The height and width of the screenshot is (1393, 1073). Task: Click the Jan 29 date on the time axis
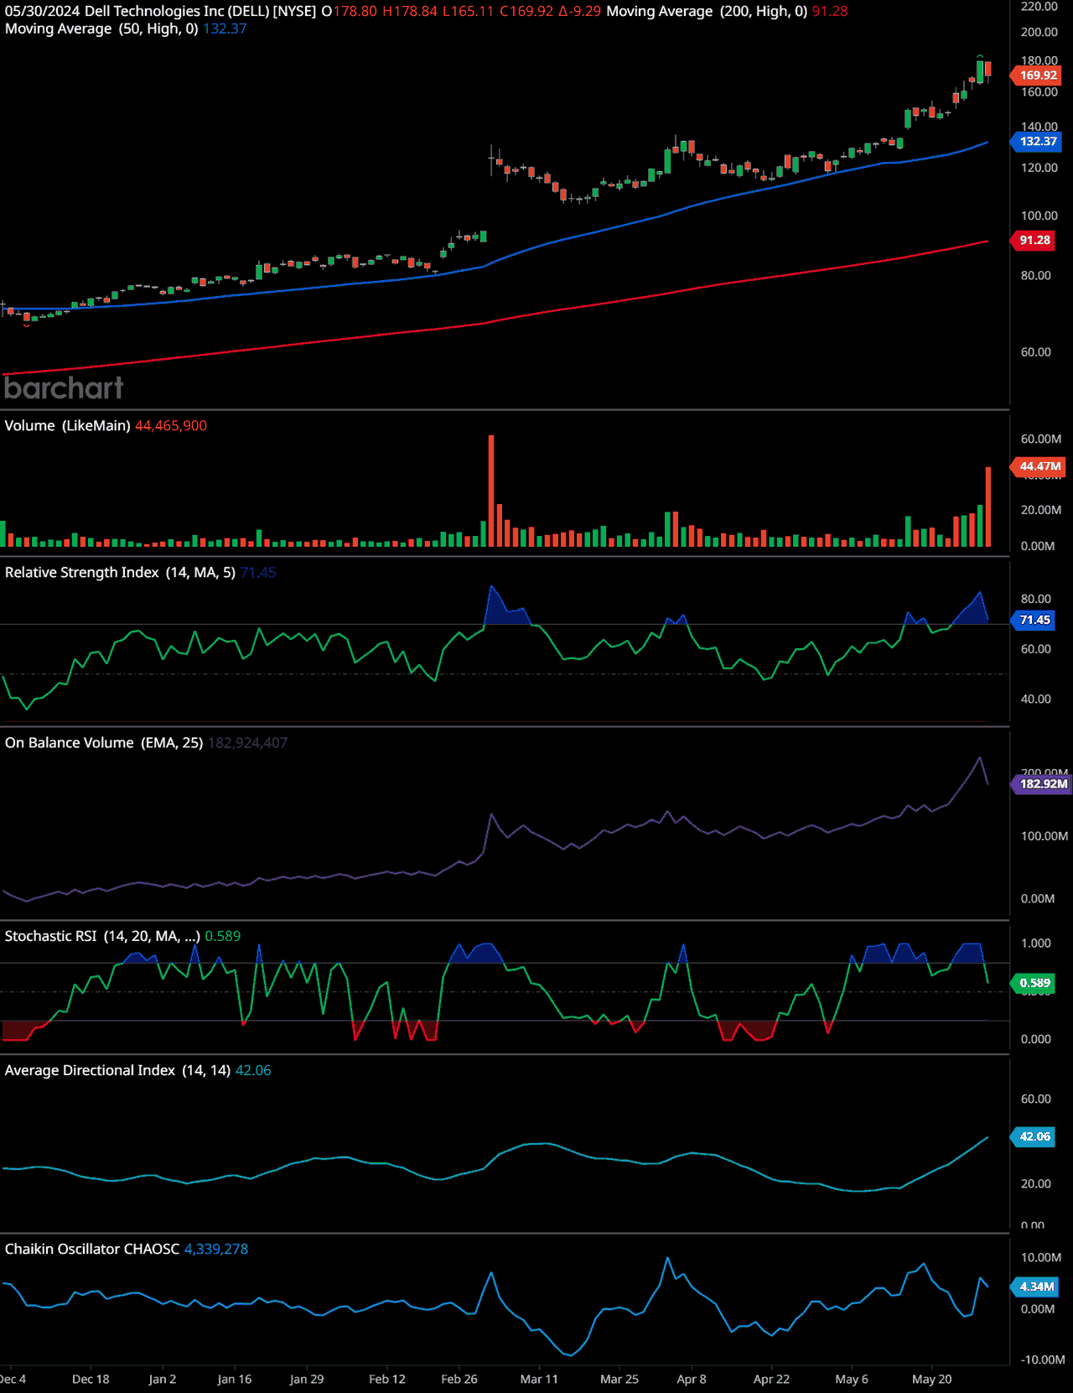click(307, 1379)
